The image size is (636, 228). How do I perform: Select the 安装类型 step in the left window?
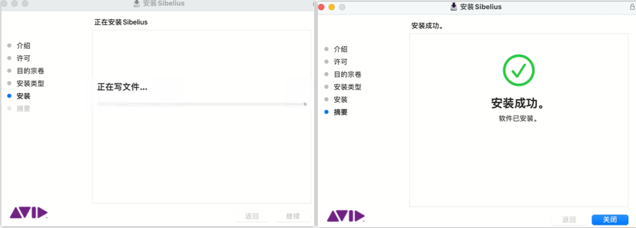pos(30,83)
